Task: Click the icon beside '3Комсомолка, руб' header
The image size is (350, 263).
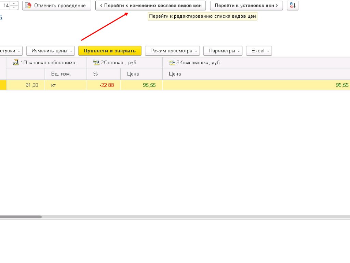Action: [x=172, y=62]
